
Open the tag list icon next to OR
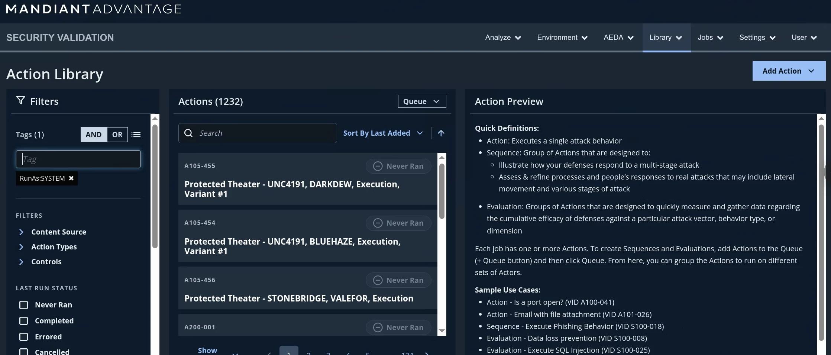[136, 135]
